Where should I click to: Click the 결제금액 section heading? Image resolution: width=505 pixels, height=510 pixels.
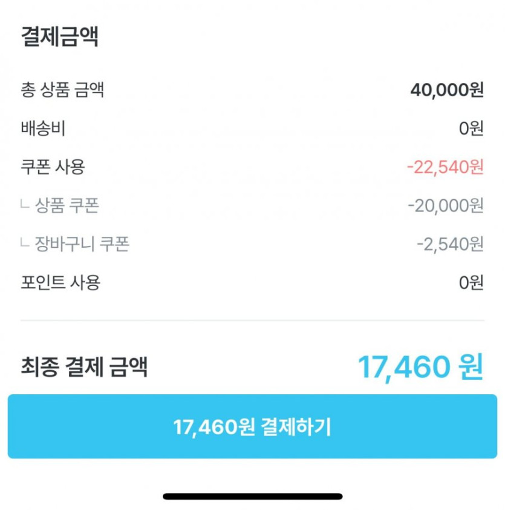60,37
